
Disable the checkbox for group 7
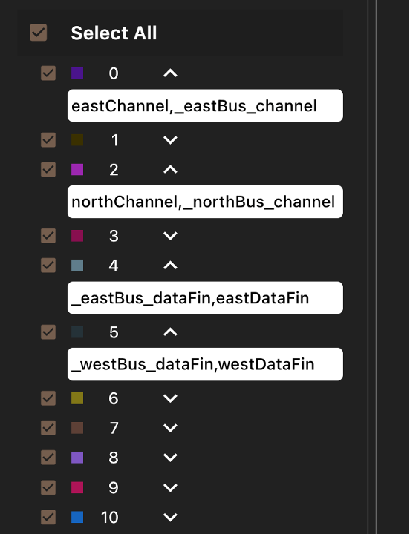click(x=48, y=428)
